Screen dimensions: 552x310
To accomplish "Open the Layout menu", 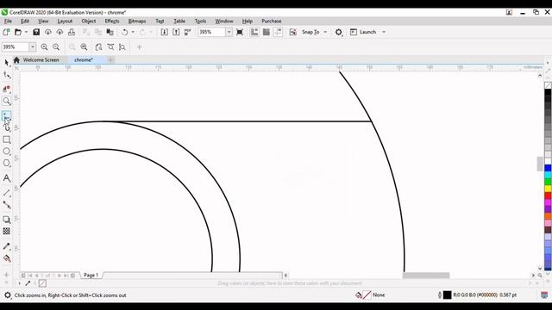I will (x=65, y=21).
